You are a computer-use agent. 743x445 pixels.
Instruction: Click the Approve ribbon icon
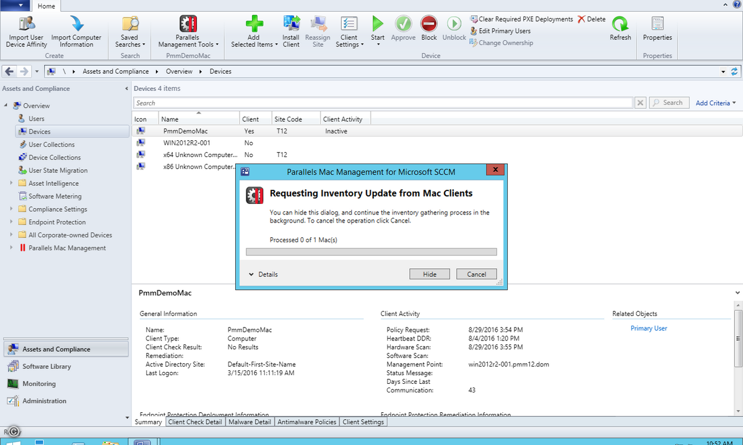point(404,24)
